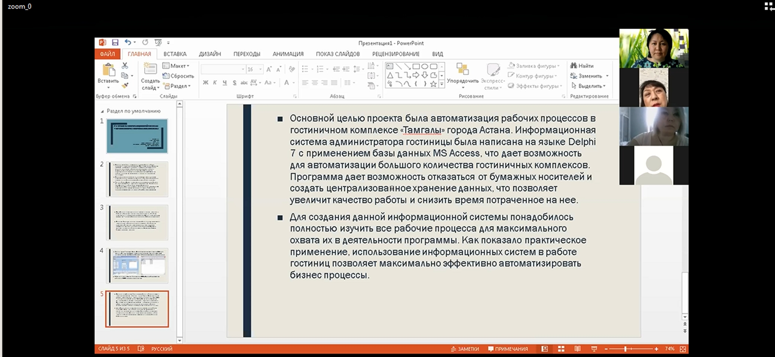
Task: Click the Cut scissors icon
Action: [x=125, y=66]
